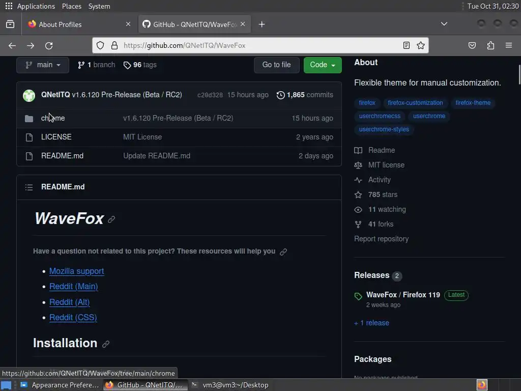This screenshot has height=391, width=521.
Task: Open the Extensions puzzle icon
Action: [490, 45]
